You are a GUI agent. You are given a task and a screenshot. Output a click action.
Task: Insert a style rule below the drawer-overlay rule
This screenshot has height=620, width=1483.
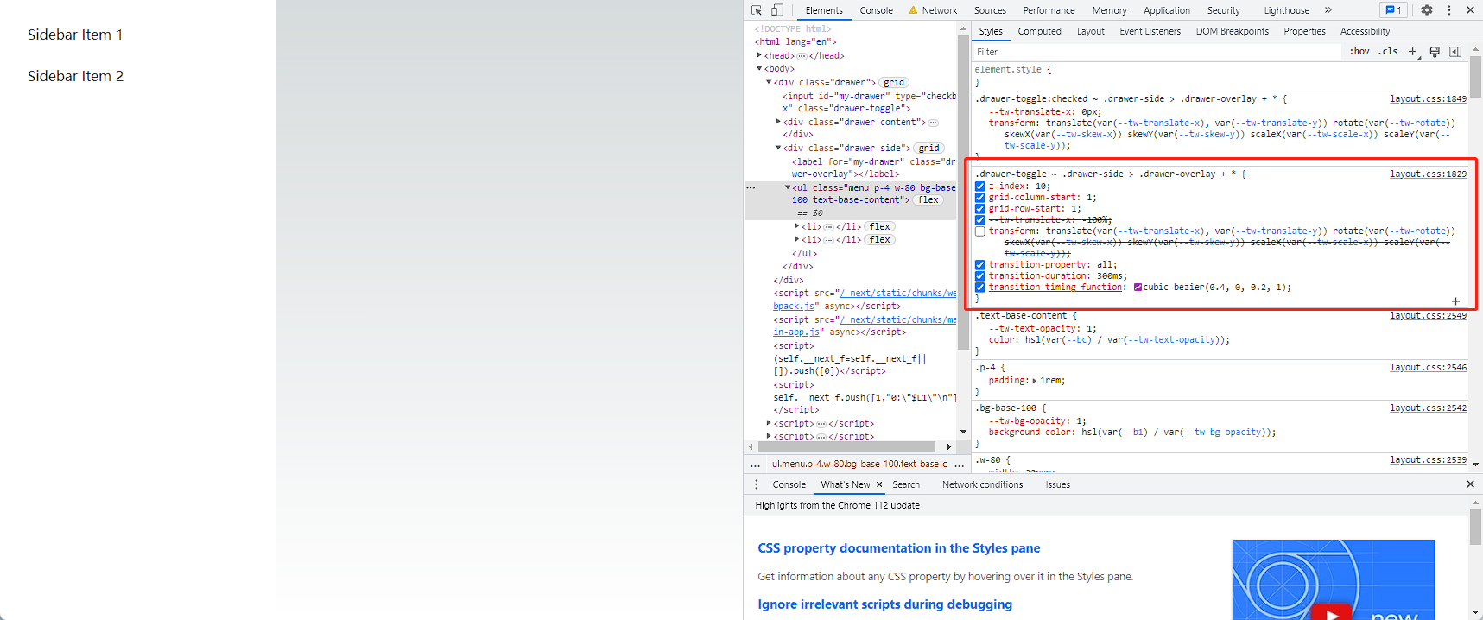pos(1455,301)
